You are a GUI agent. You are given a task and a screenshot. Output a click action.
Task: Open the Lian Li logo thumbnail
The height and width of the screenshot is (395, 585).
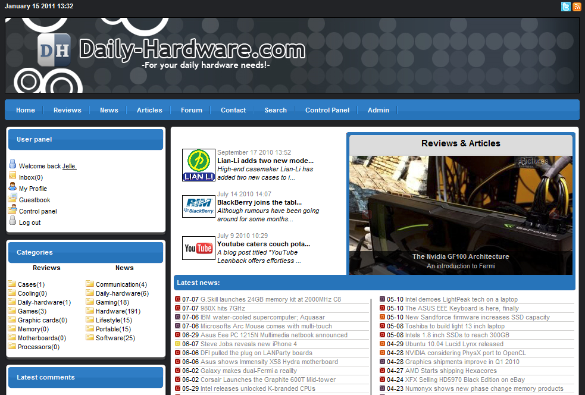coord(199,165)
